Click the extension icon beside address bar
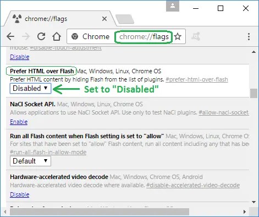This screenshot has height=217, width=259. click(x=196, y=36)
